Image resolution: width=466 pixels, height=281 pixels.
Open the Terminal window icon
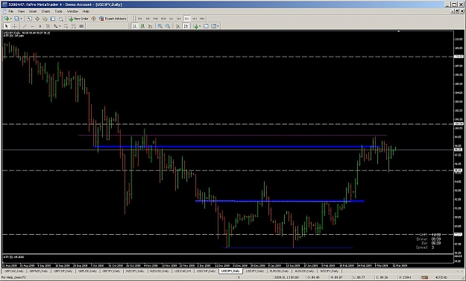pos(53,19)
